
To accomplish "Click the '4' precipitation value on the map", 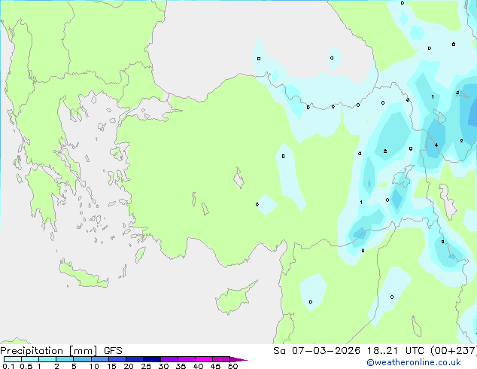I will click(x=436, y=145).
